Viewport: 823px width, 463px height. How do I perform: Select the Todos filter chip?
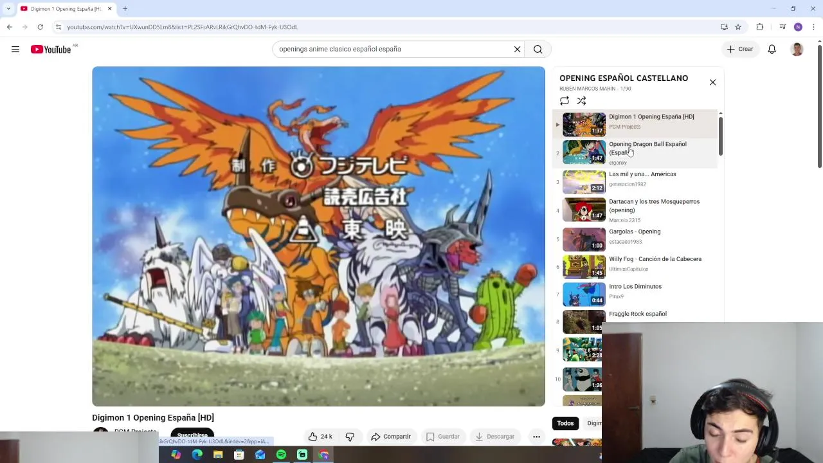pyautogui.click(x=565, y=423)
